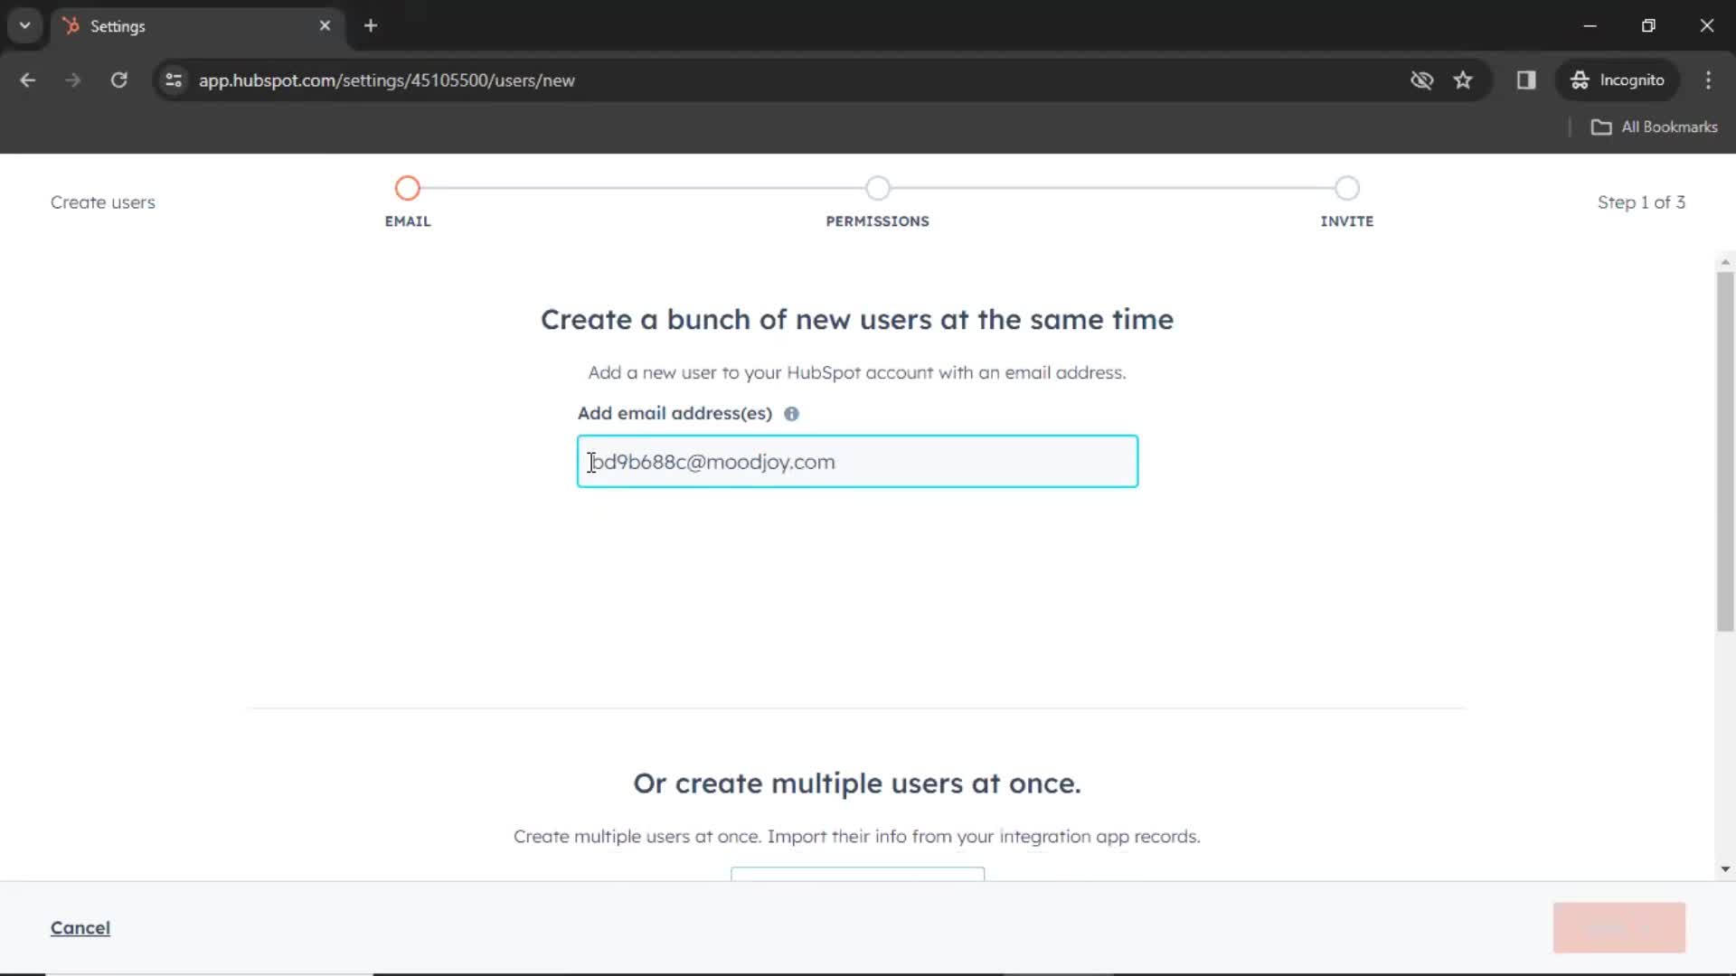1736x976 pixels.
Task: Select the EMAIL step circle
Action: pos(408,188)
